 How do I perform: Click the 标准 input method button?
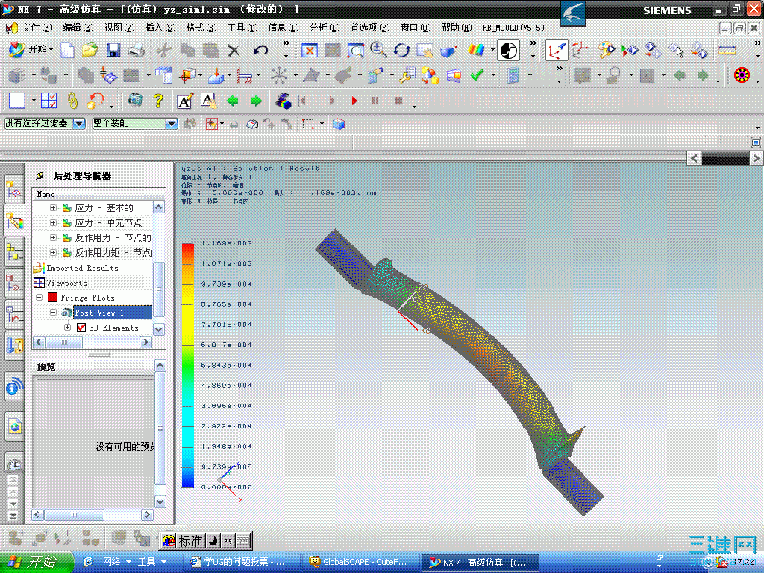[190, 540]
